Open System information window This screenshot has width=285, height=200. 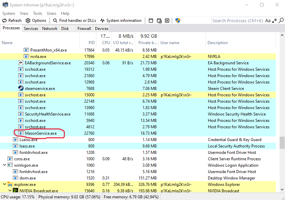[121, 21]
